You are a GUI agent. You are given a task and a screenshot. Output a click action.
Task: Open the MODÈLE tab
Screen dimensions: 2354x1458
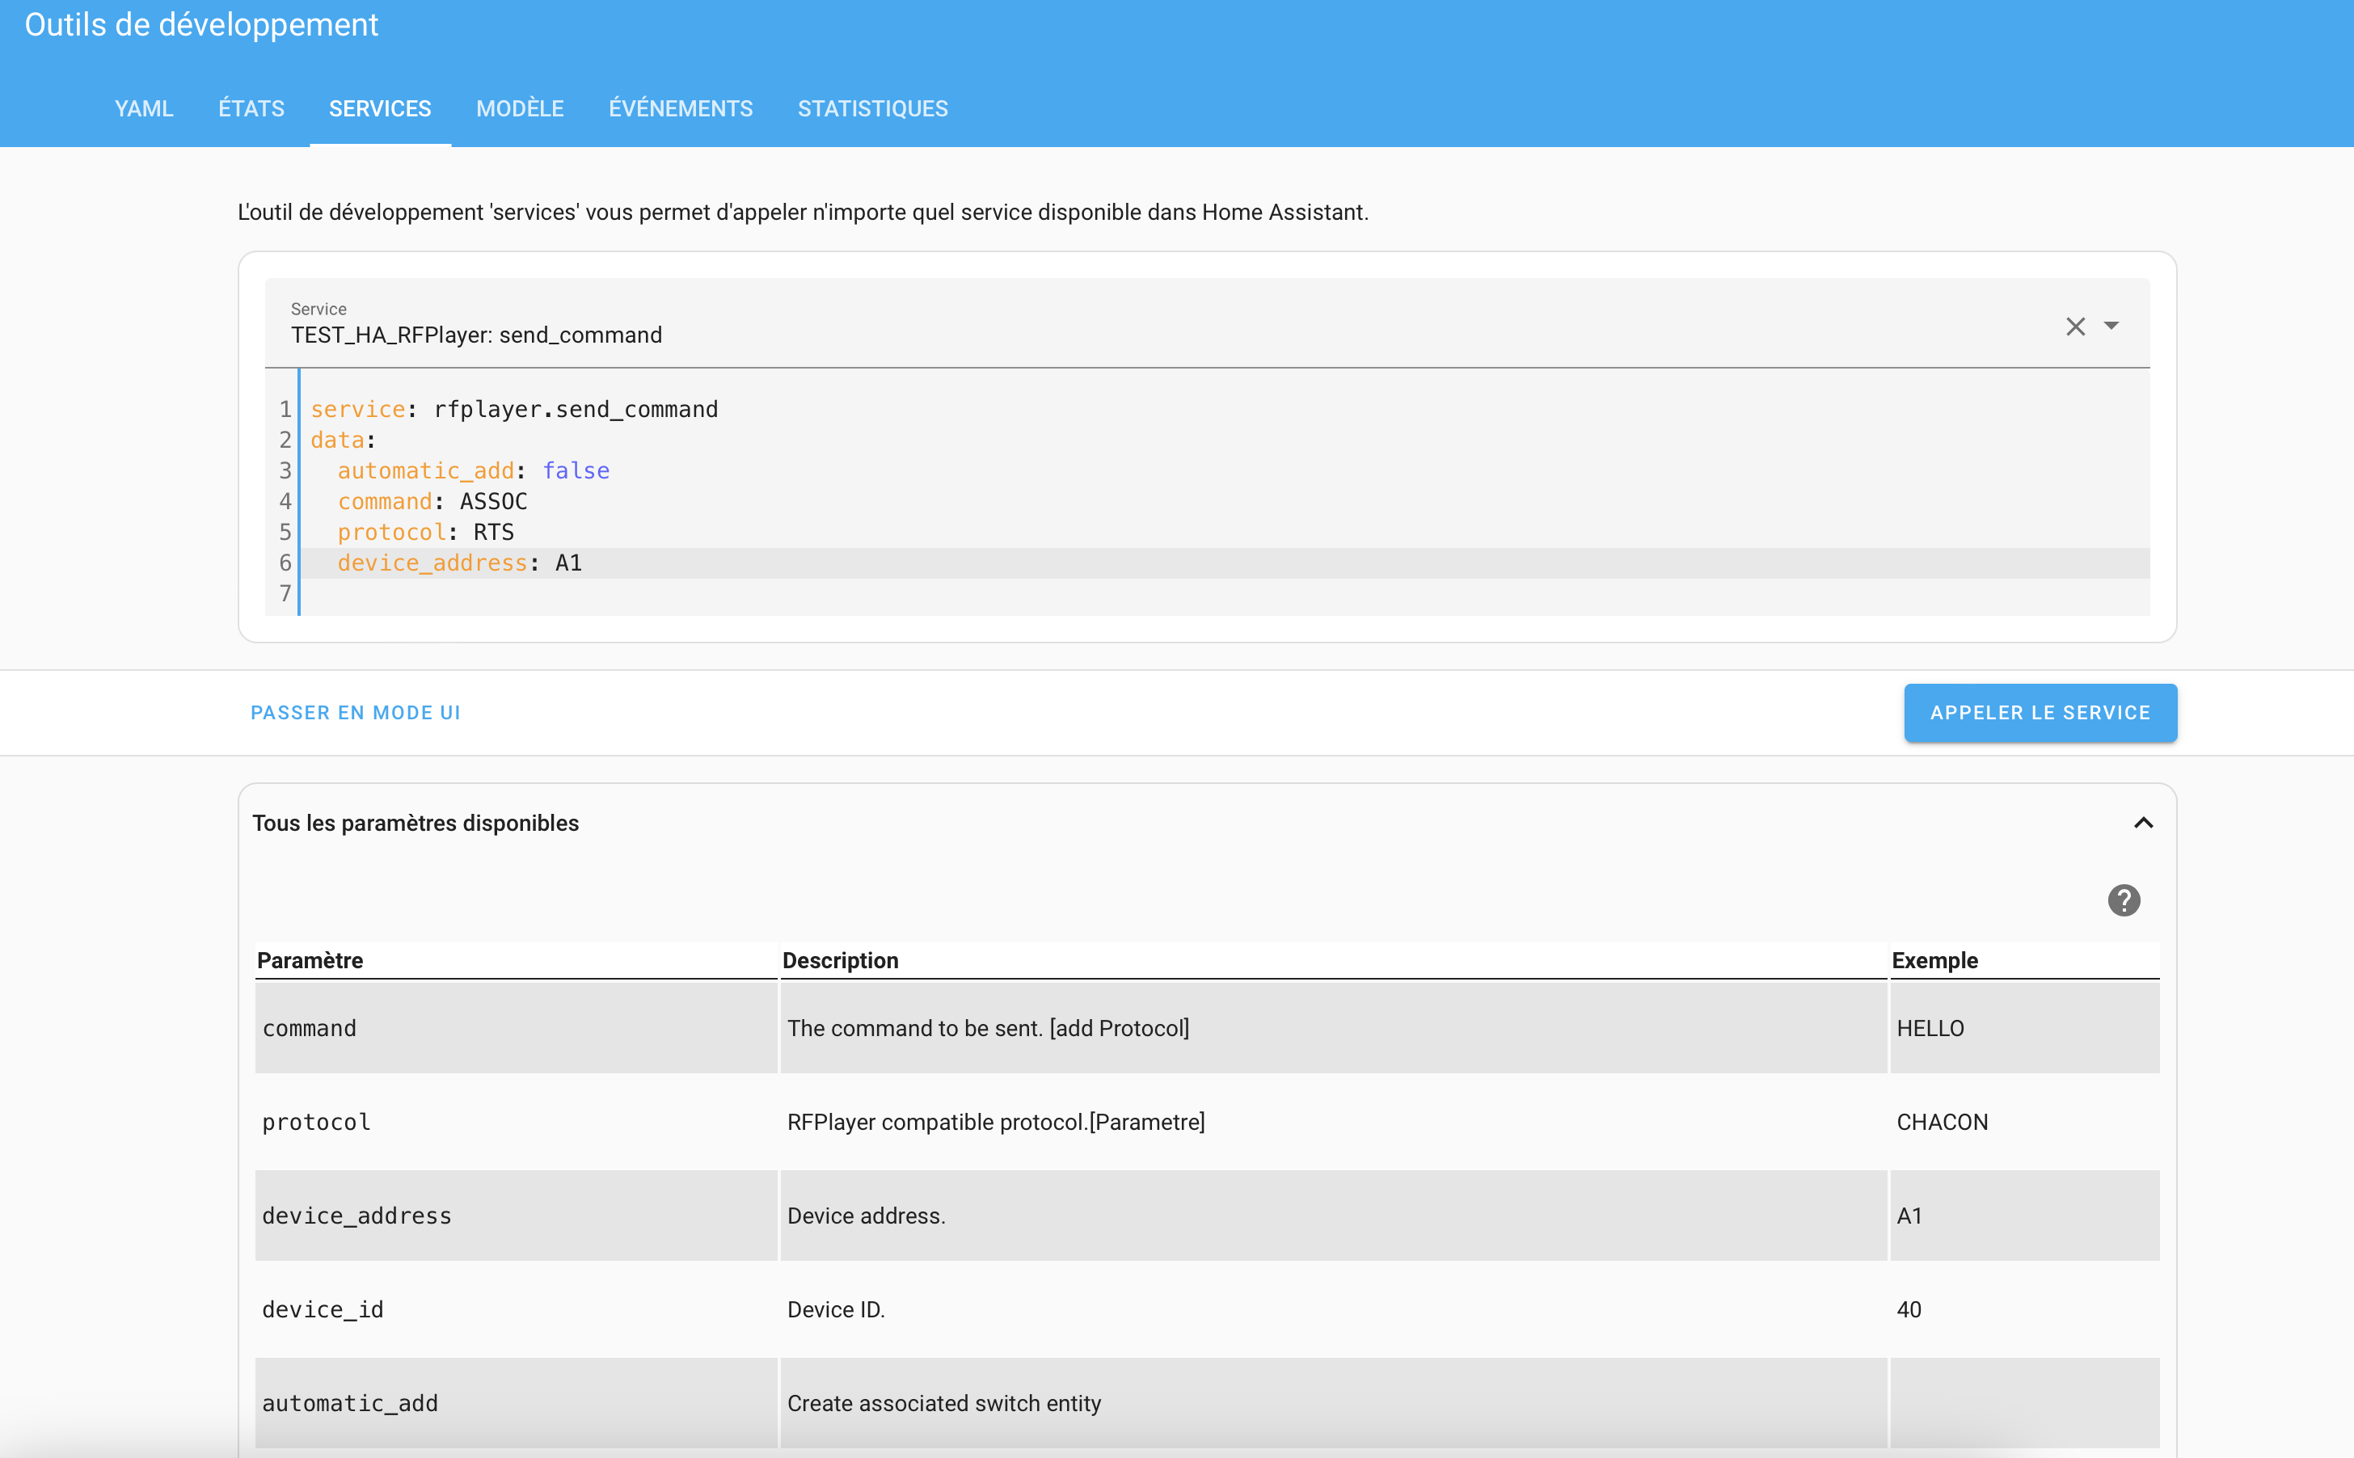click(520, 109)
